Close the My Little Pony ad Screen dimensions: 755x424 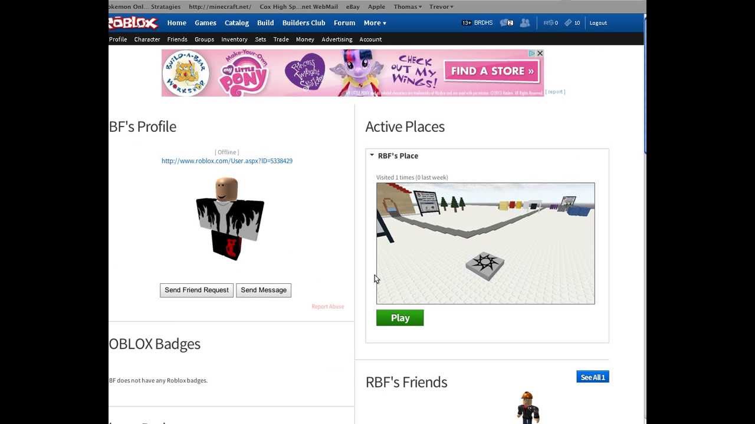(540, 53)
